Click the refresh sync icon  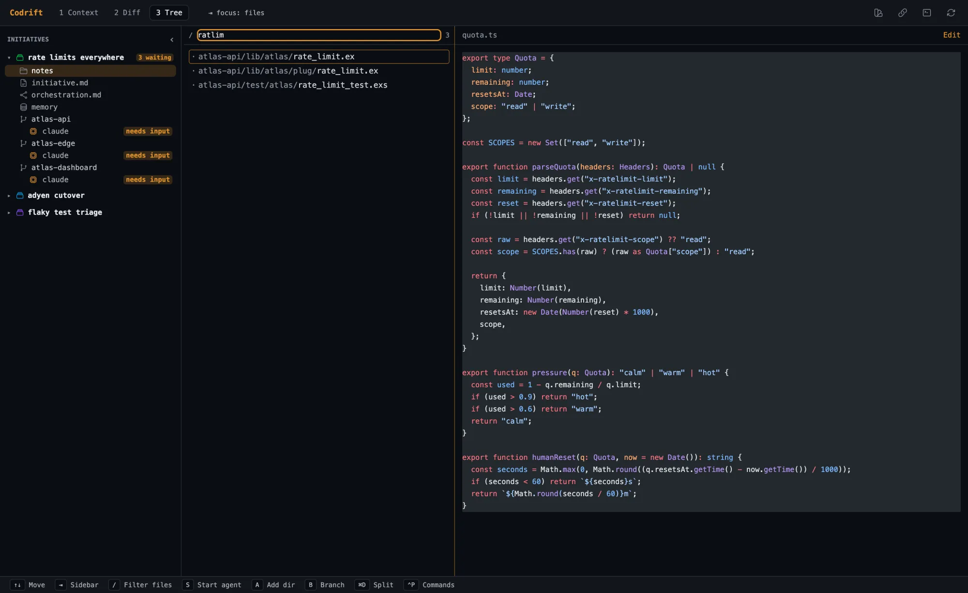tap(951, 13)
